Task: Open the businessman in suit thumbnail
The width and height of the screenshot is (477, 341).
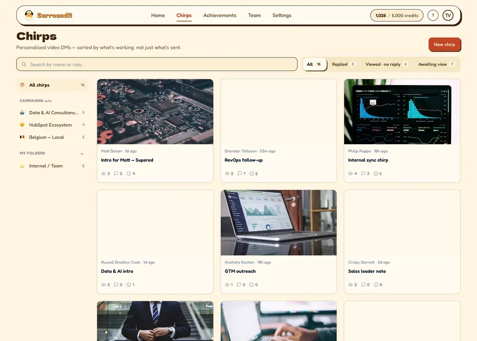Action: point(155,321)
